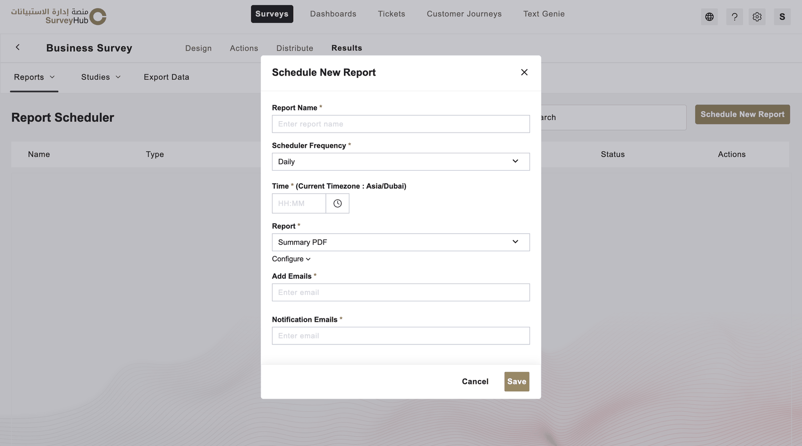Image resolution: width=802 pixels, height=446 pixels.
Task: Open the user avatar S menu
Action: [x=782, y=17]
